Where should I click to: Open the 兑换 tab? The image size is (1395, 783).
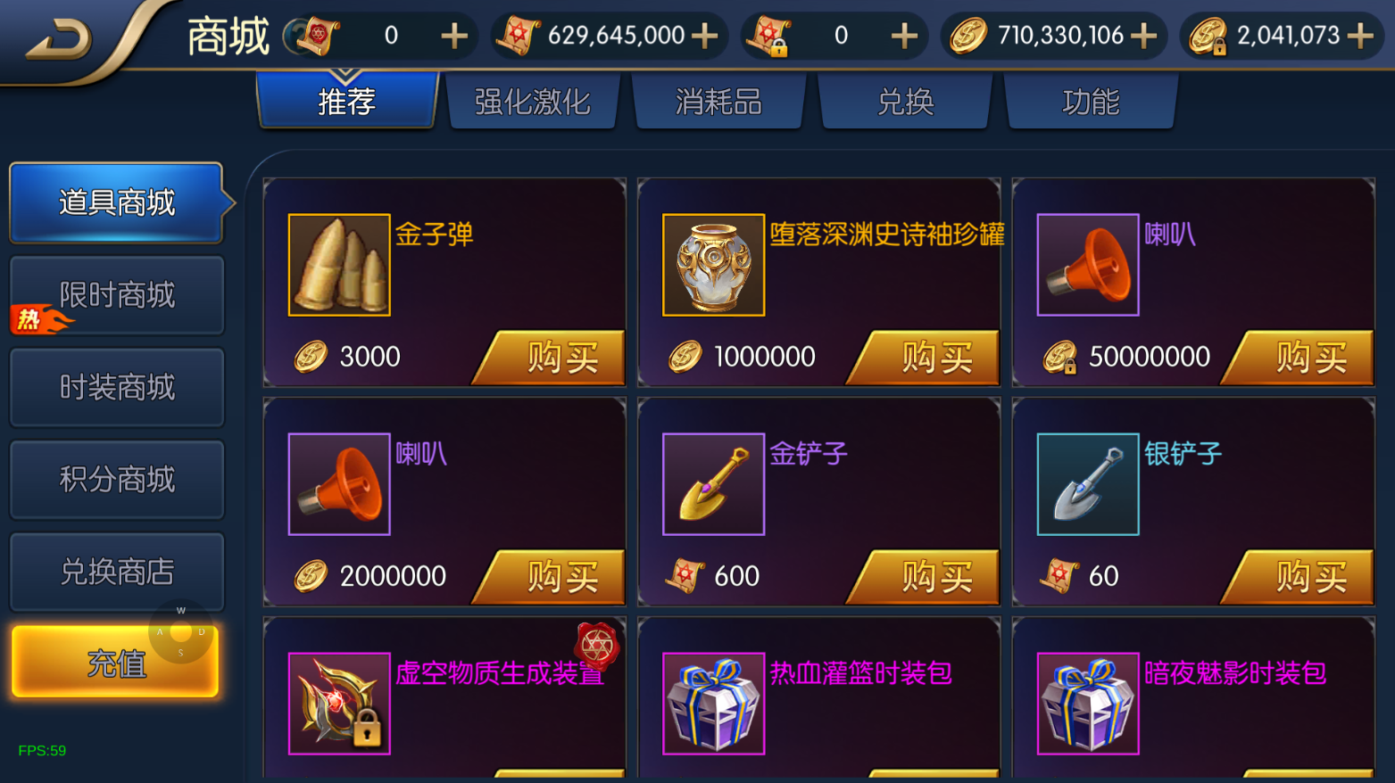905,102
